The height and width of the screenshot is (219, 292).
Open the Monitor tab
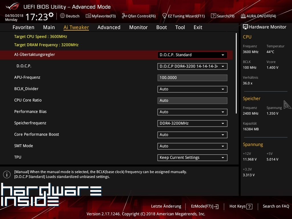(138, 27)
